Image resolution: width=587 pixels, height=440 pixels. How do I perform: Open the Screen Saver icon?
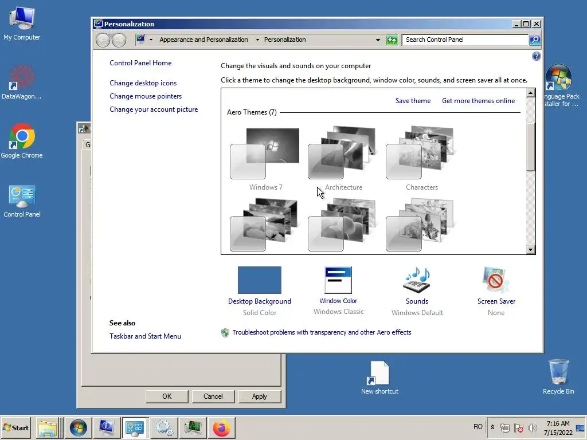point(496,280)
